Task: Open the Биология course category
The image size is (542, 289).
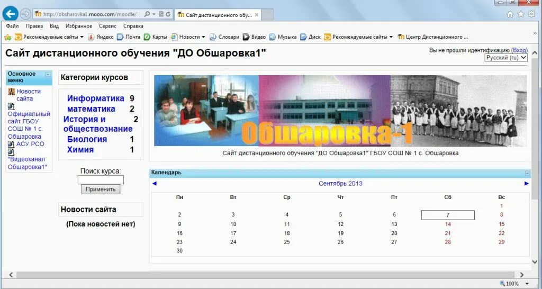Action: (87, 139)
